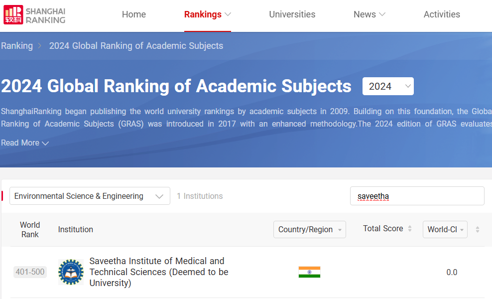Expand description with Read More
492x299 pixels.
(x=25, y=143)
